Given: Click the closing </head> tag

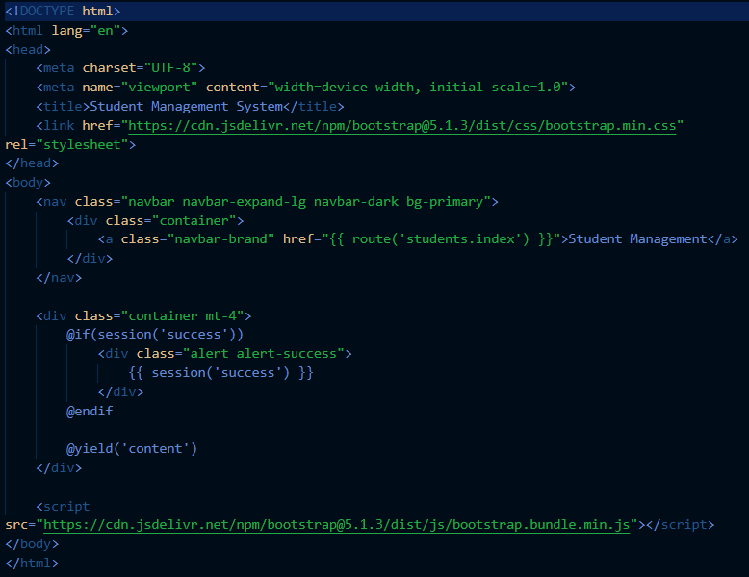Looking at the screenshot, I should pos(32,163).
